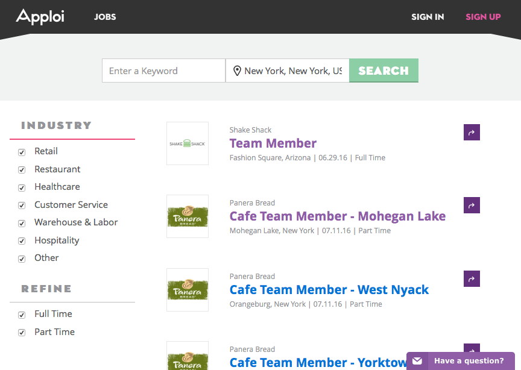Viewport: 521px width, 370px height.
Task: Open the JOBS navigation menu item
Action: [105, 17]
